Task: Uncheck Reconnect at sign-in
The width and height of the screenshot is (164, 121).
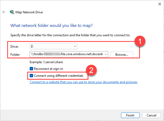Action: point(31,69)
